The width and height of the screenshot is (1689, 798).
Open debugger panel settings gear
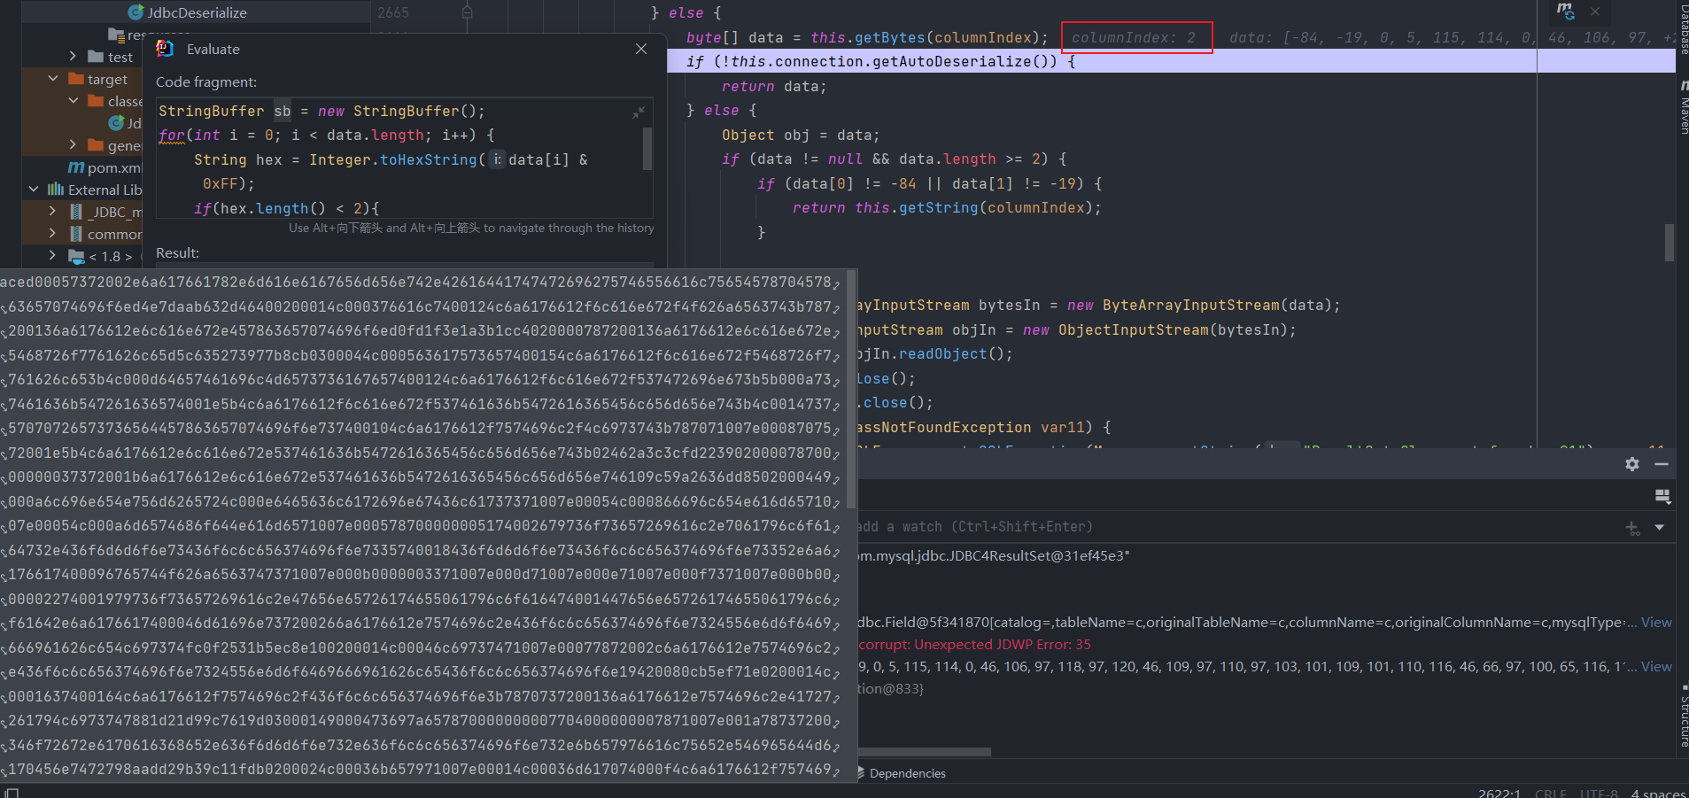(x=1631, y=464)
